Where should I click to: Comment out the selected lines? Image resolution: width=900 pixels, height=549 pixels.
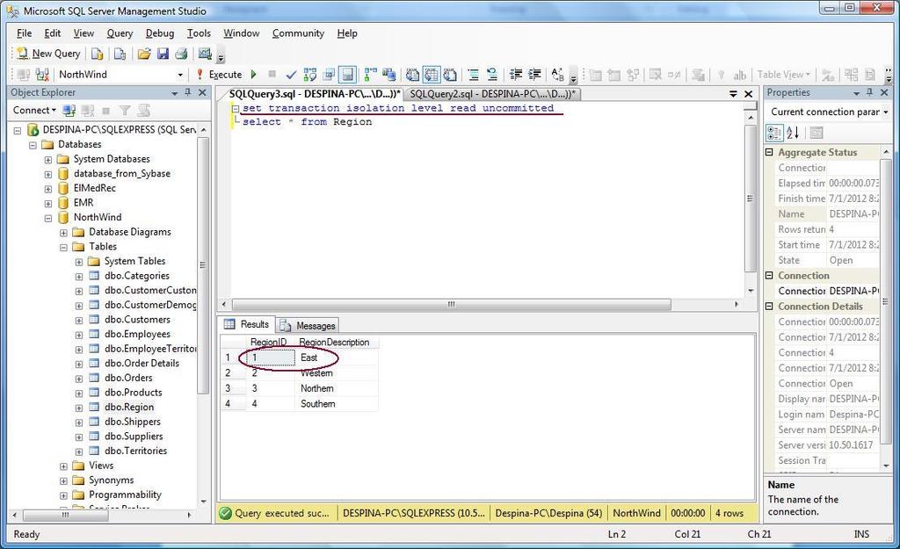473,75
